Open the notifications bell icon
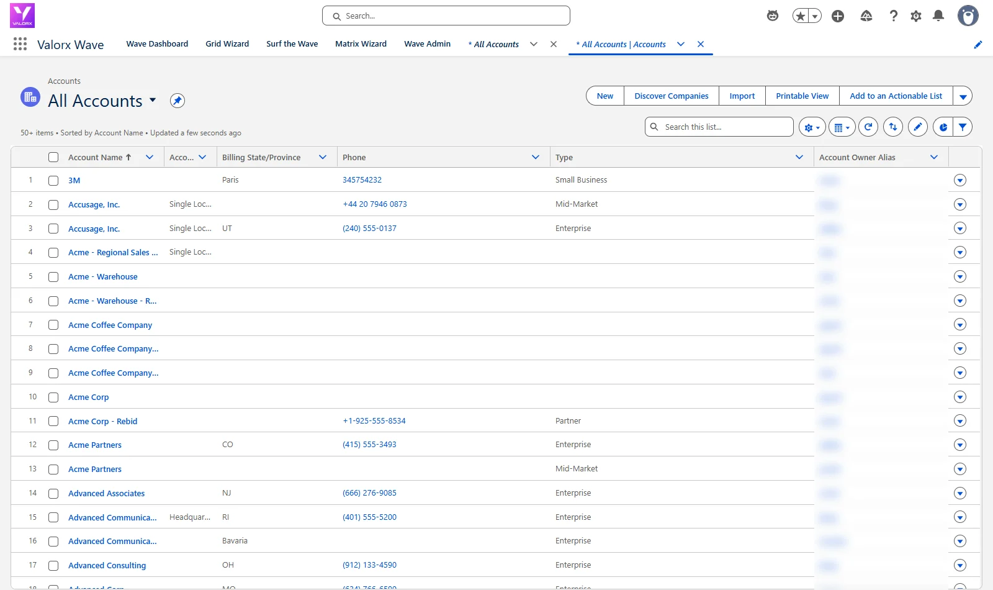This screenshot has width=993, height=590. coord(938,16)
